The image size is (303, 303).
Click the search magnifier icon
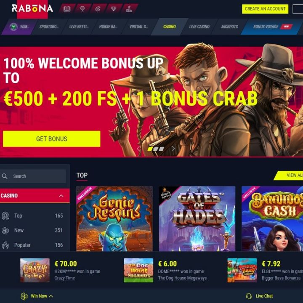coord(5,176)
